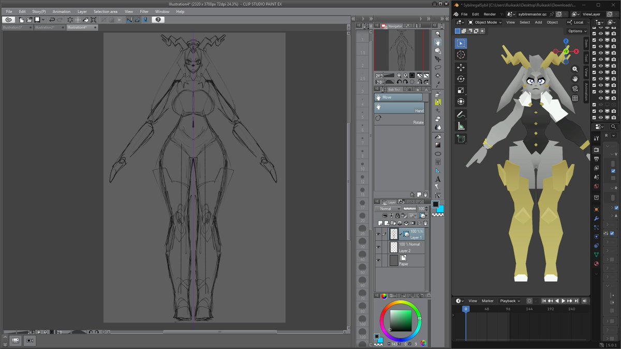Open Blender Render menu

coord(490,14)
